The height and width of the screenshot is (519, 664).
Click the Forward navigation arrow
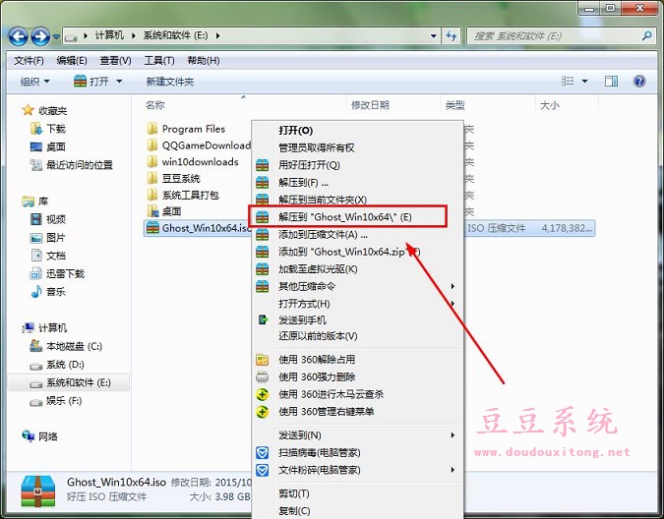(x=41, y=36)
